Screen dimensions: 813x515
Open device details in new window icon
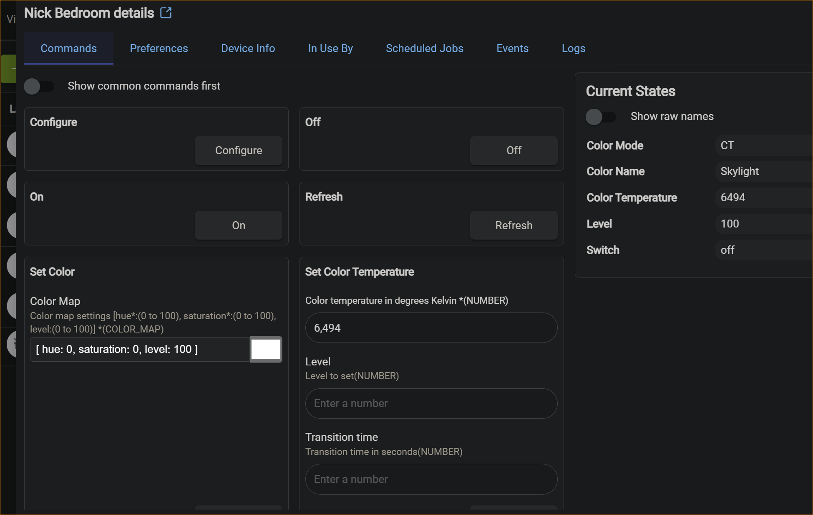tap(166, 13)
